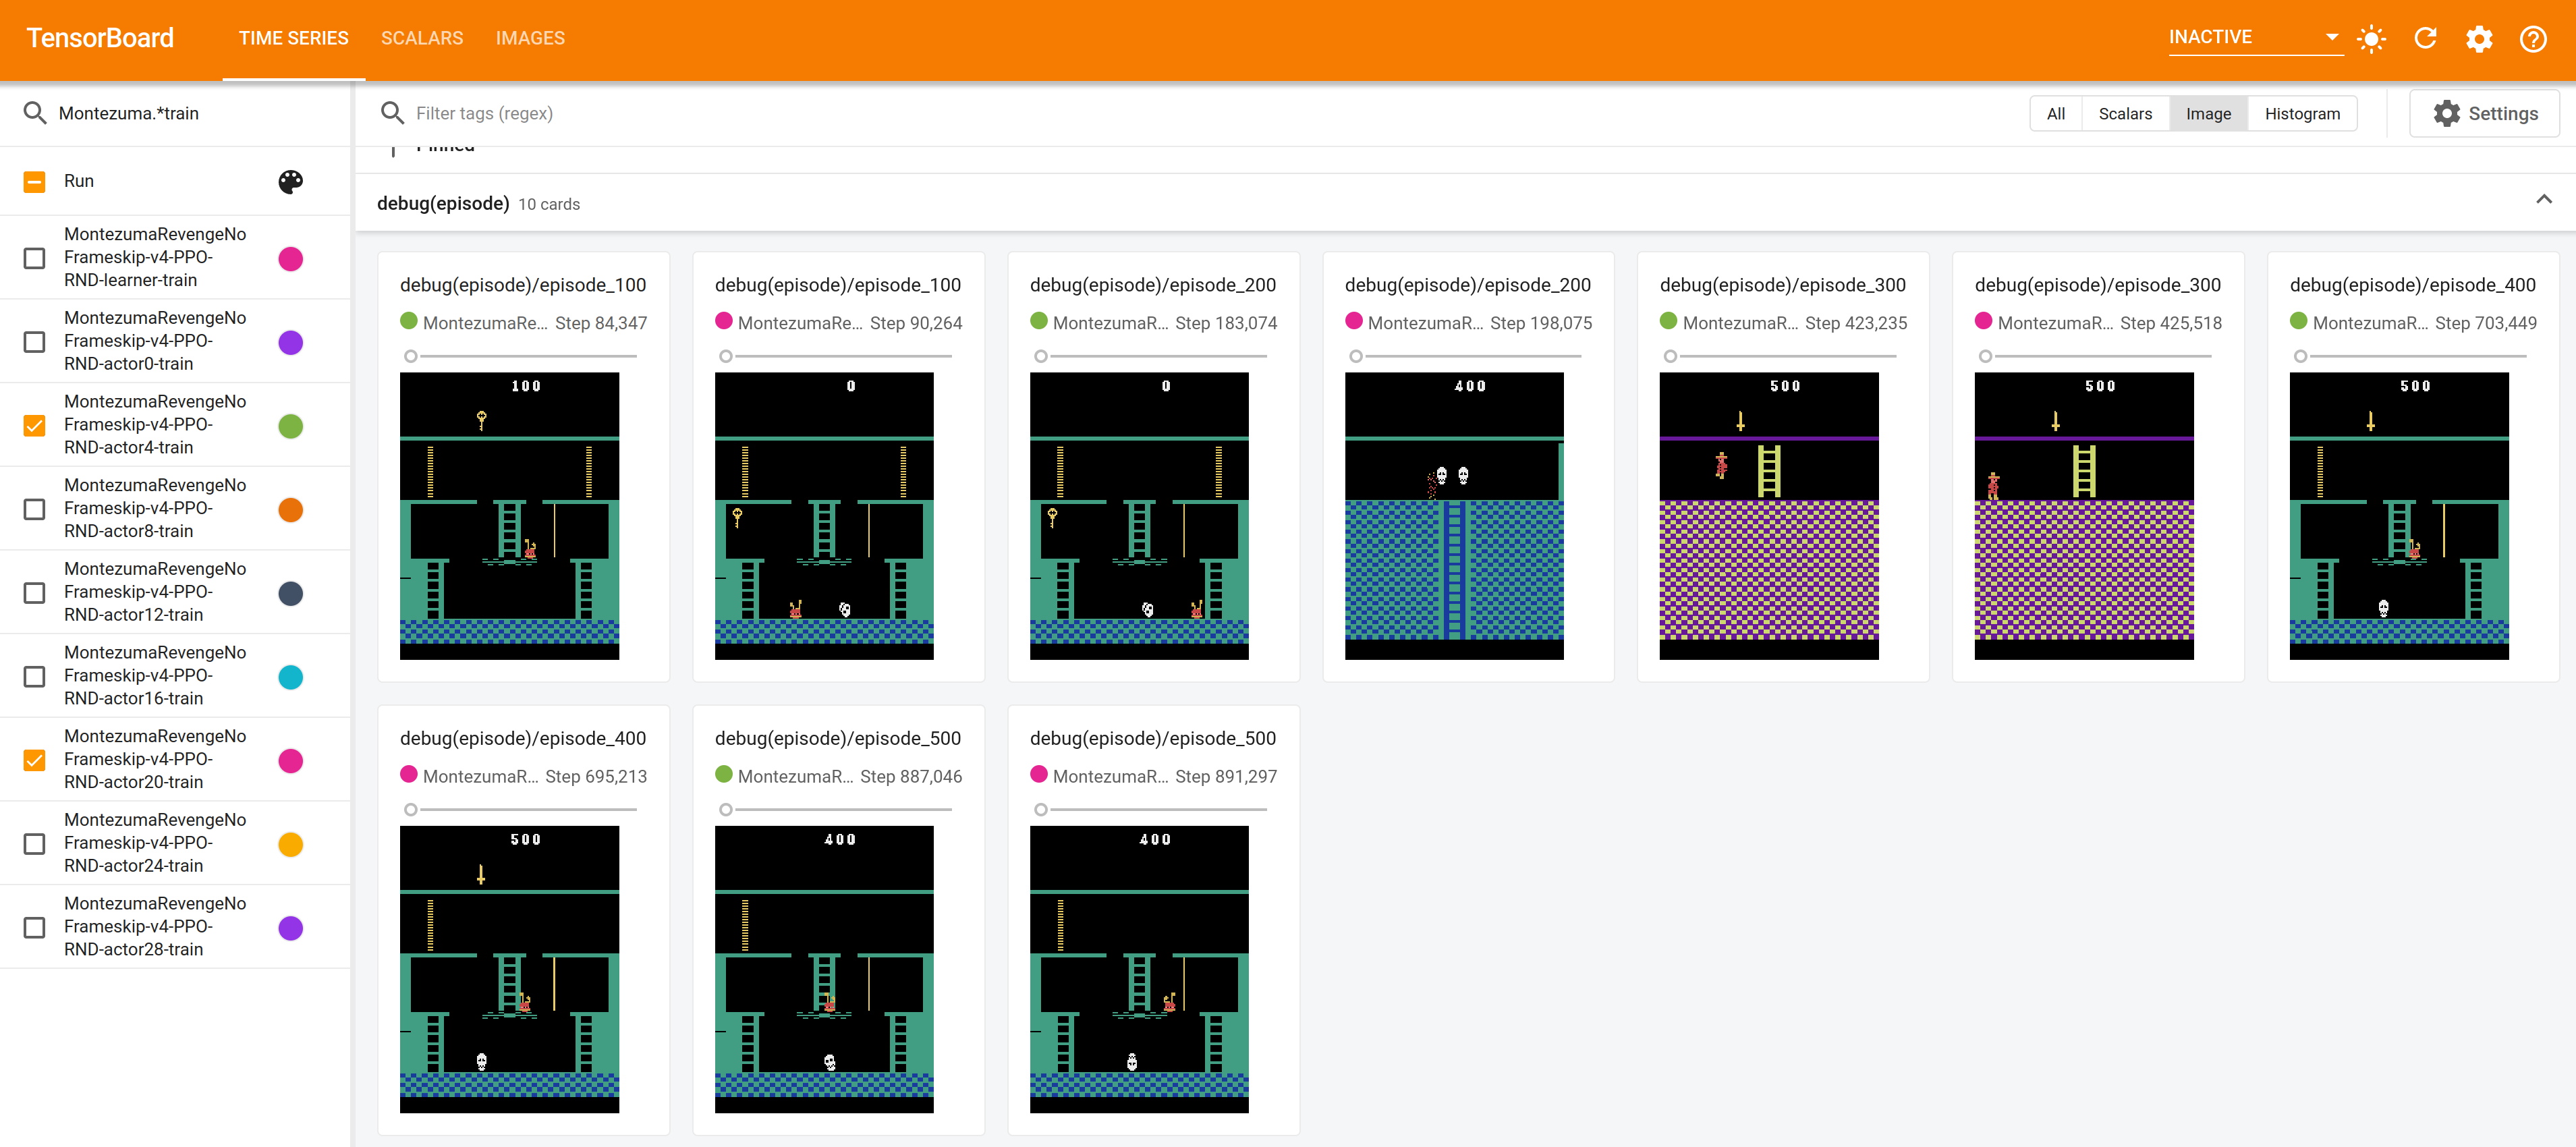The height and width of the screenshot is (1147, 2576).
Task: Click the Run column header label
Action: click(79, 181)
